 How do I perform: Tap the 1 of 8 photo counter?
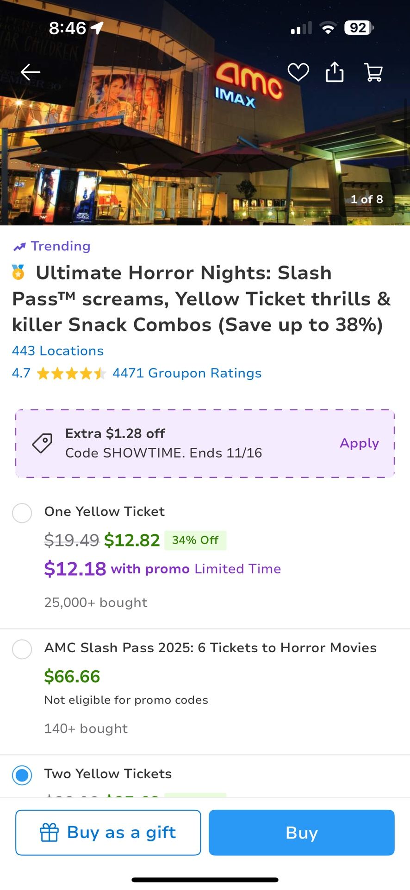367,199
